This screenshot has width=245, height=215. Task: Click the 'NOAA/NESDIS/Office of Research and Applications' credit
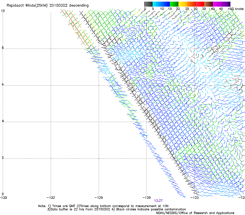[195, 213]
